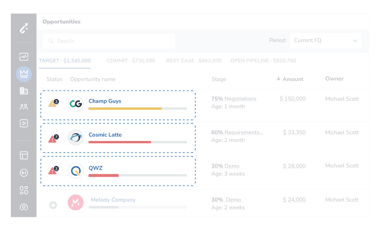Sort by the Amount column header
Screen dimensions: 380x231
[x=293, y=79]
